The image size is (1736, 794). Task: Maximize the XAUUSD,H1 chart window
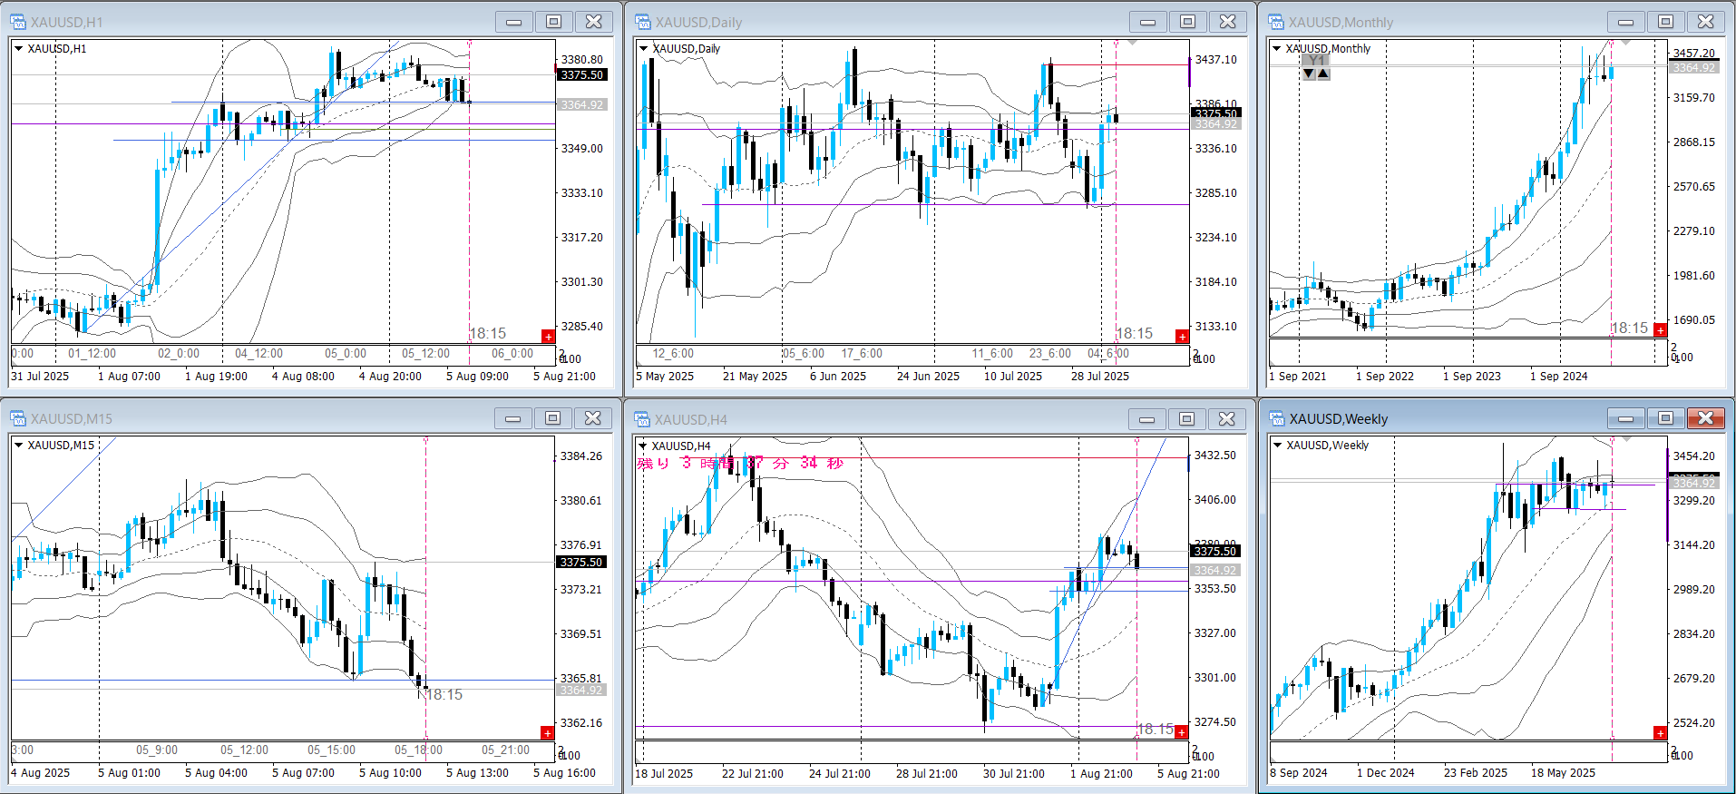553,22
